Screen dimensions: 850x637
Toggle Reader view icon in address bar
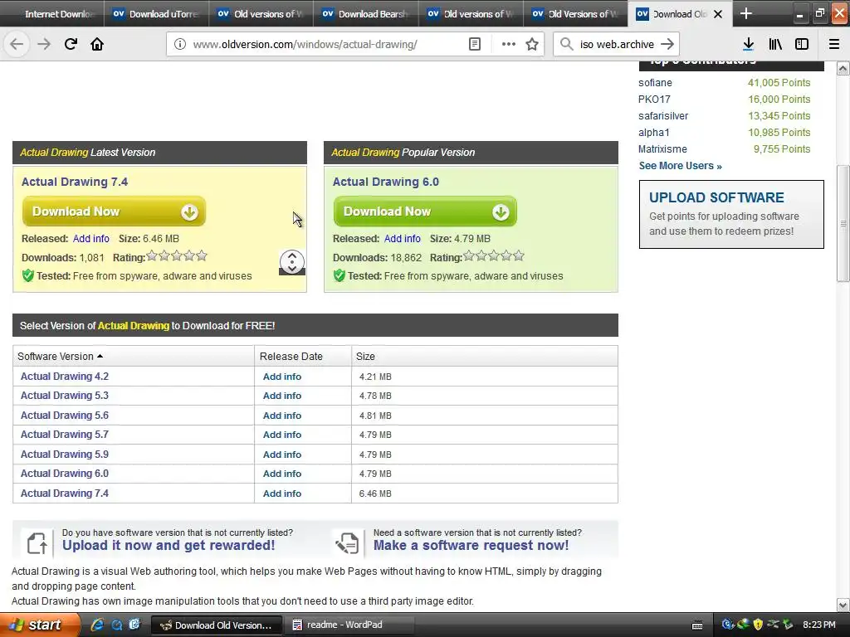tap(474, 45)
